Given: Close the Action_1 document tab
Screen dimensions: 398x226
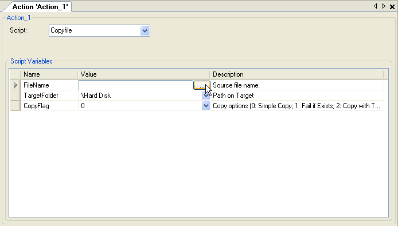Looking at the screenshot, I should 392,7.
